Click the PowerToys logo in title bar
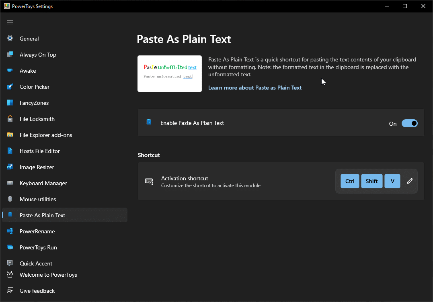Image resolution: width=433 pixels, height=302 pixels. (x=7, y=6)
